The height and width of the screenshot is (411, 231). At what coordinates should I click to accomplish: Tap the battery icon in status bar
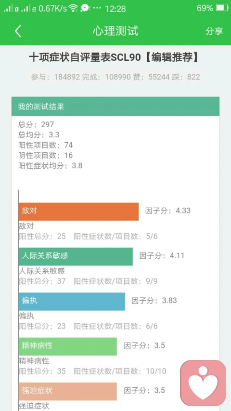click(222, 8)
